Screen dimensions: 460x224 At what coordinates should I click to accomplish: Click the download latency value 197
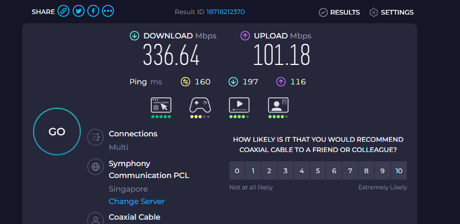tap(251, 82)
